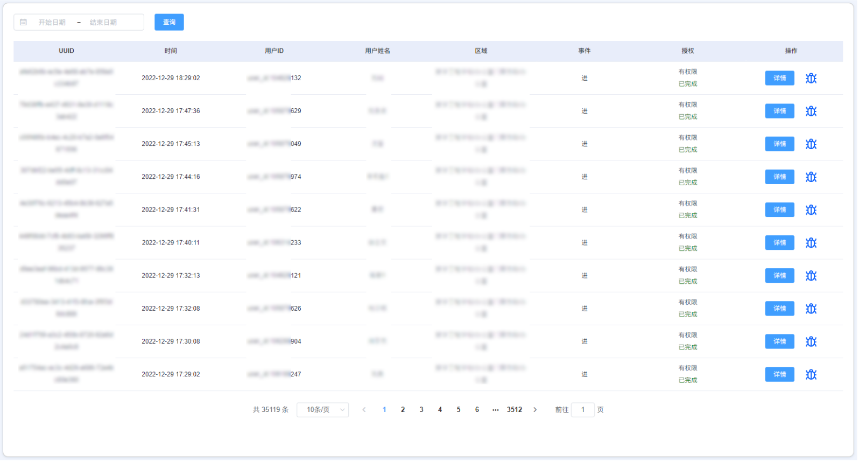Click the bug icon beside the 17:41:31 entry
The width and height of the screenshot is (859, 461).
(x=812, y=210)
